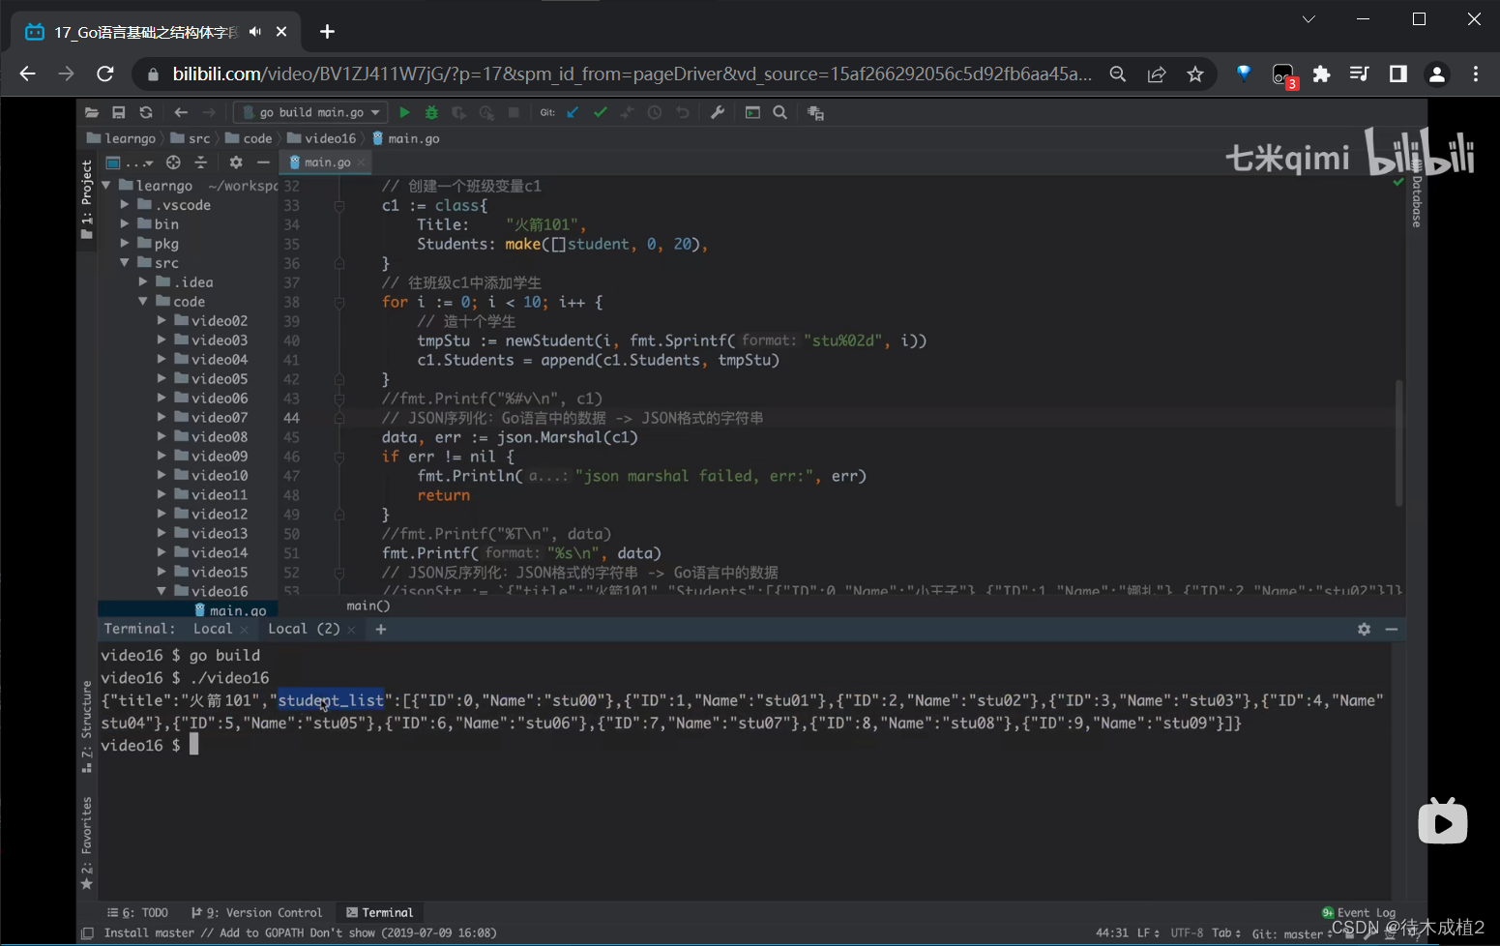Start debugging with the bug icon
Viewport: 1500px width, 946px height.
click(431, 113)
